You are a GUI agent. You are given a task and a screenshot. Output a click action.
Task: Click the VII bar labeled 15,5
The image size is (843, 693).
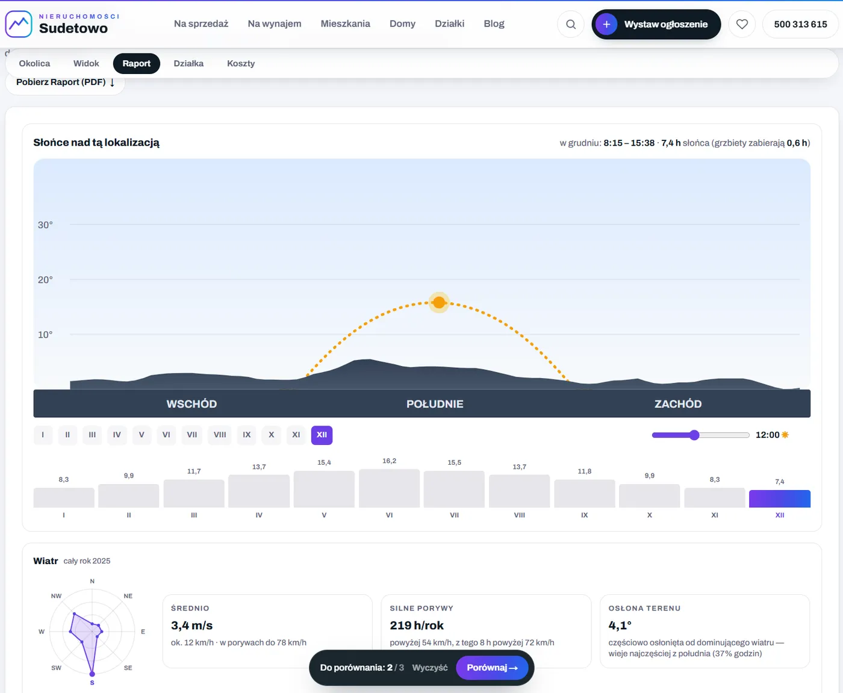(454, 489)
